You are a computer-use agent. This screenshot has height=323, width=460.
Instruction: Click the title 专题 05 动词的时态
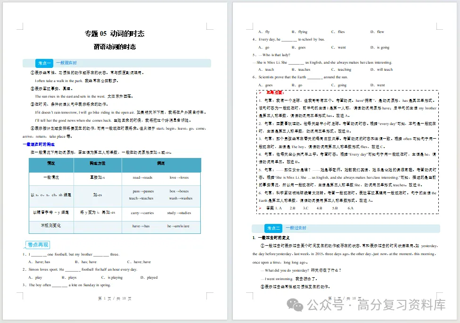(115, 33)
